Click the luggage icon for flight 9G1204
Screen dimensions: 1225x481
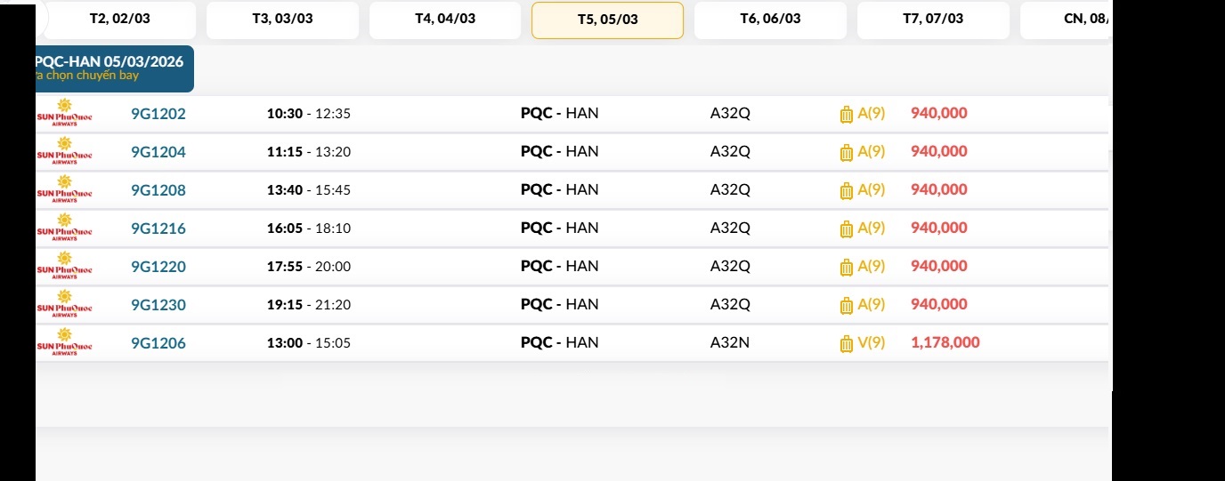click(x=847, y=153)
